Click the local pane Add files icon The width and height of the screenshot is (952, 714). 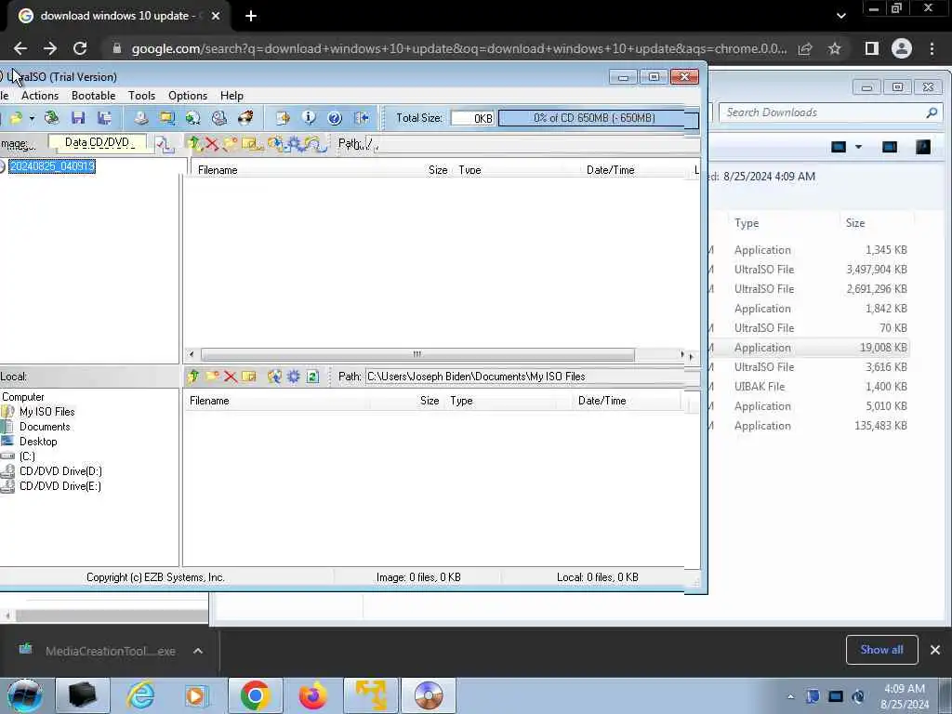pyautogui.click(x=274, y=377)
